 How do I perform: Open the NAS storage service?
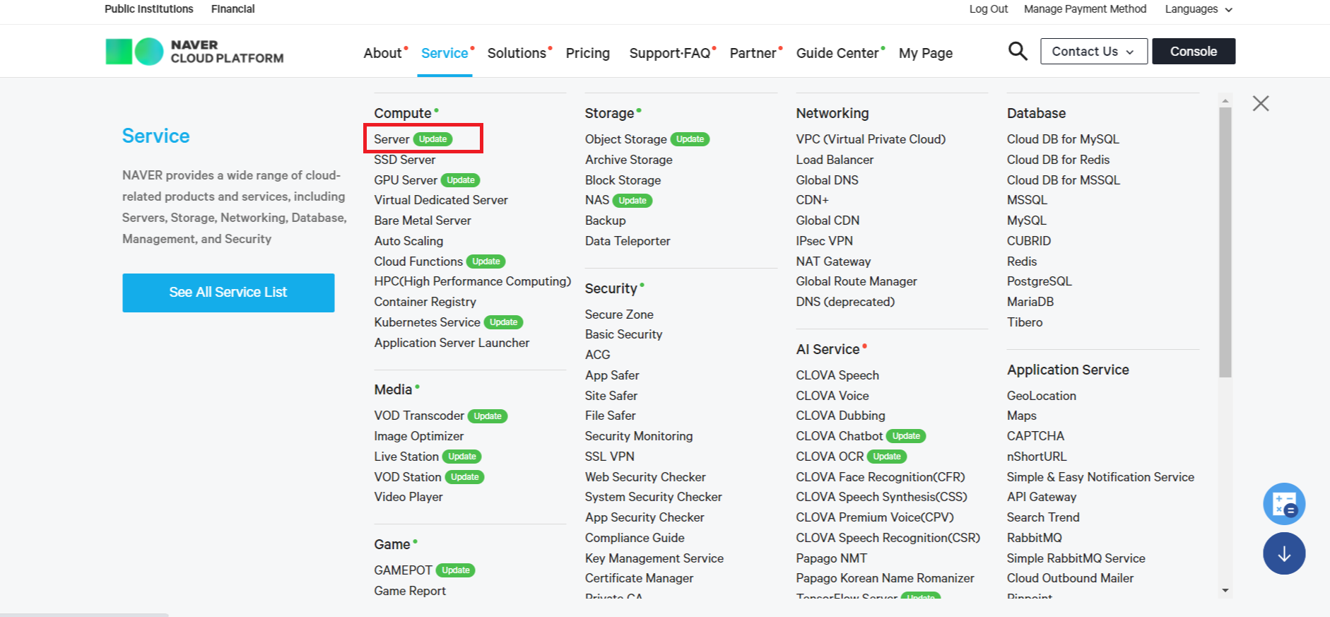tap(596, 200)
